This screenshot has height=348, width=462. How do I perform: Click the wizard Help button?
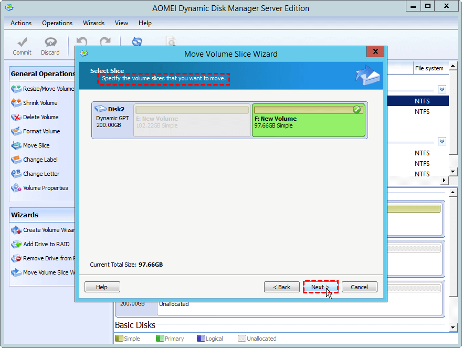click(102, 287)
